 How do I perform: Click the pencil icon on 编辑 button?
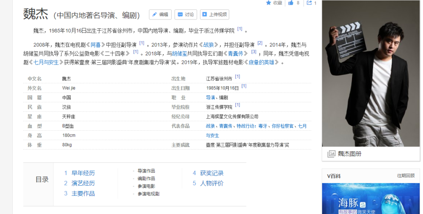(x=154, y=14)
